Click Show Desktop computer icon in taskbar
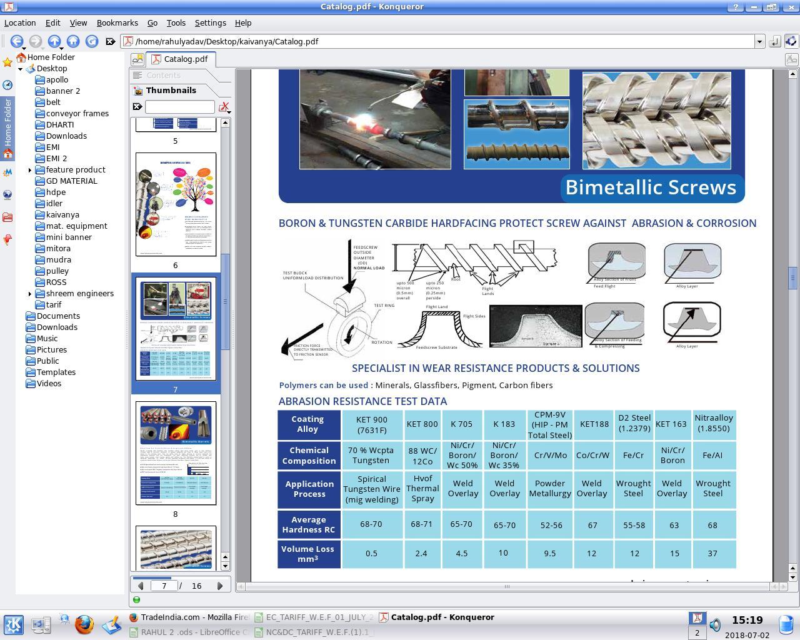The height and width of the screenshot is (640, 800). (x=41, y=624)
